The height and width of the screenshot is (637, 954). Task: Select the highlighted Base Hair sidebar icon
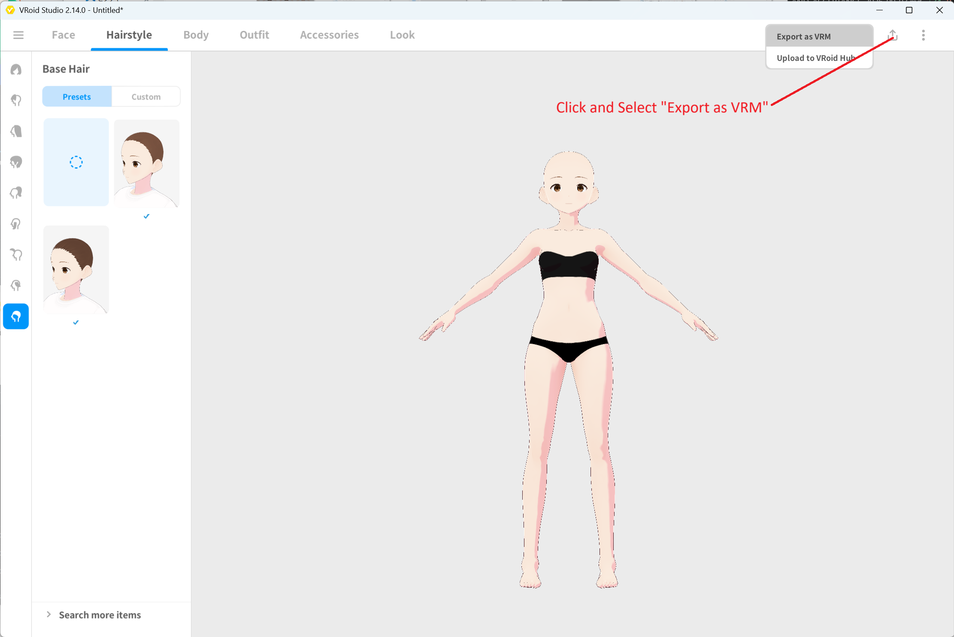pos(16,317)
